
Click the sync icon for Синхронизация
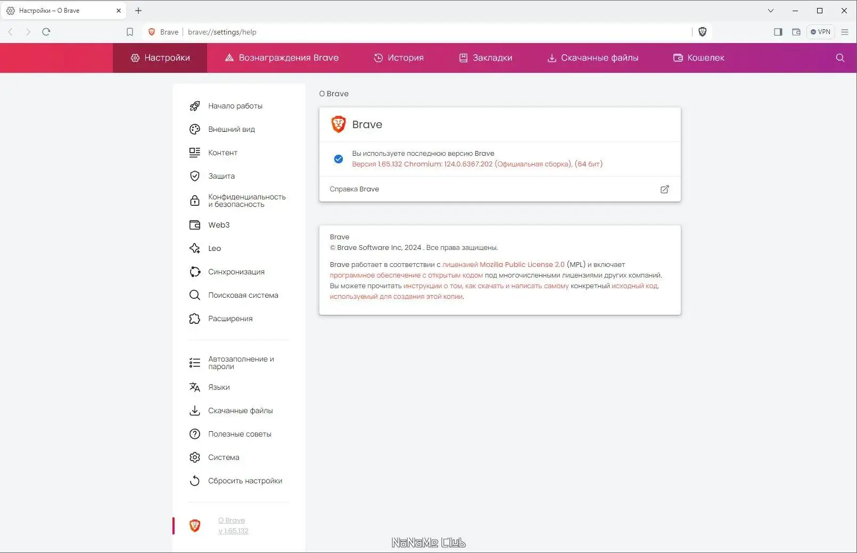click(195, 272)
